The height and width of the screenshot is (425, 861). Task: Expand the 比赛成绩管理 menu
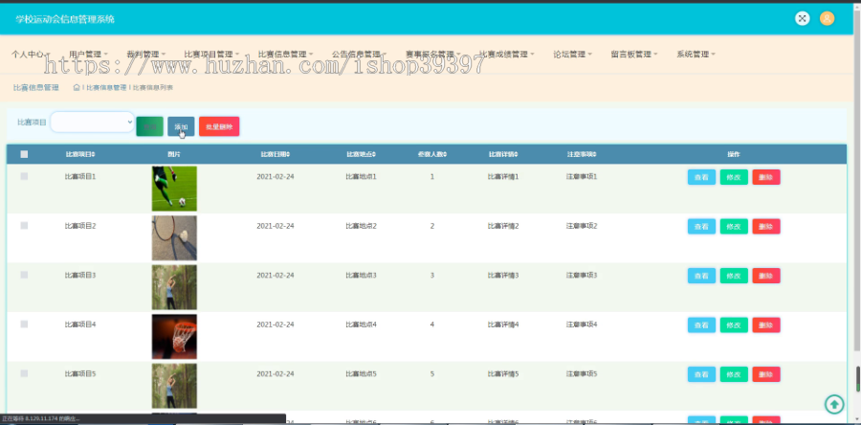507,55
